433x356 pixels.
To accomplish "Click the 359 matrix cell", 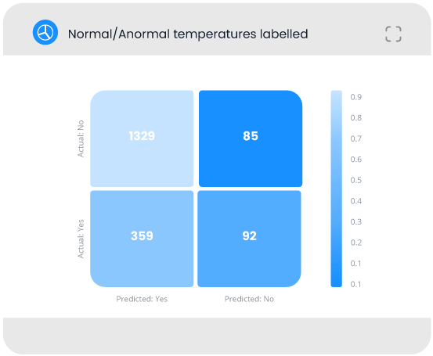I will click(142, 239).
